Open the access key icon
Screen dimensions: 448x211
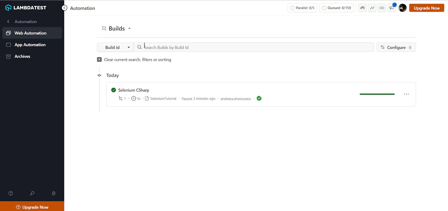click(32, 193)
